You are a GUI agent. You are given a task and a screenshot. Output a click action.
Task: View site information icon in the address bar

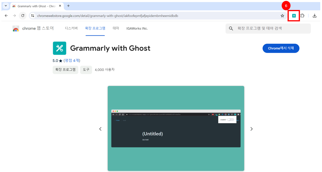33,16
